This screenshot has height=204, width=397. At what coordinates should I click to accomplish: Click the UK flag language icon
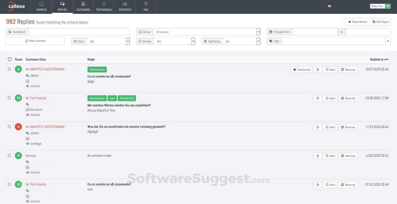329,6
